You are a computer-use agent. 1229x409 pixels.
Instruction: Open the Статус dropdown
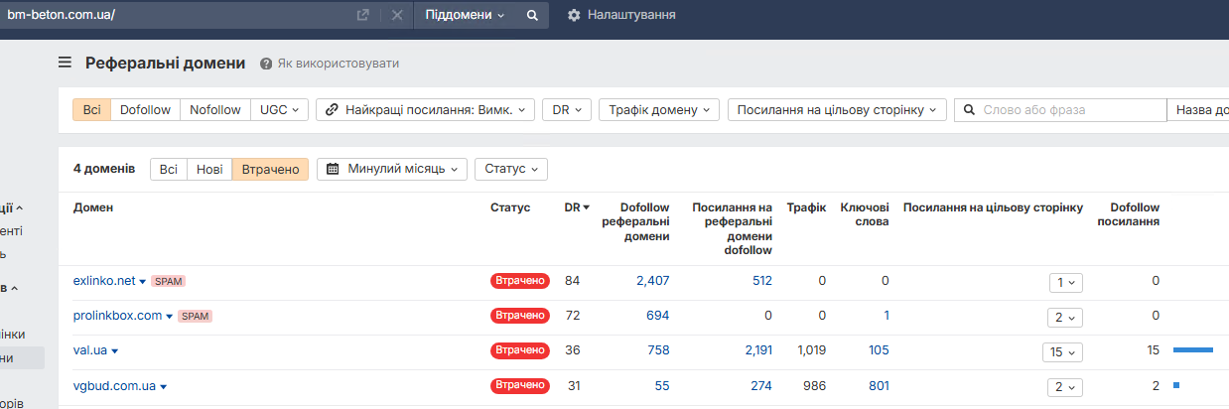[x=510, y=170]
